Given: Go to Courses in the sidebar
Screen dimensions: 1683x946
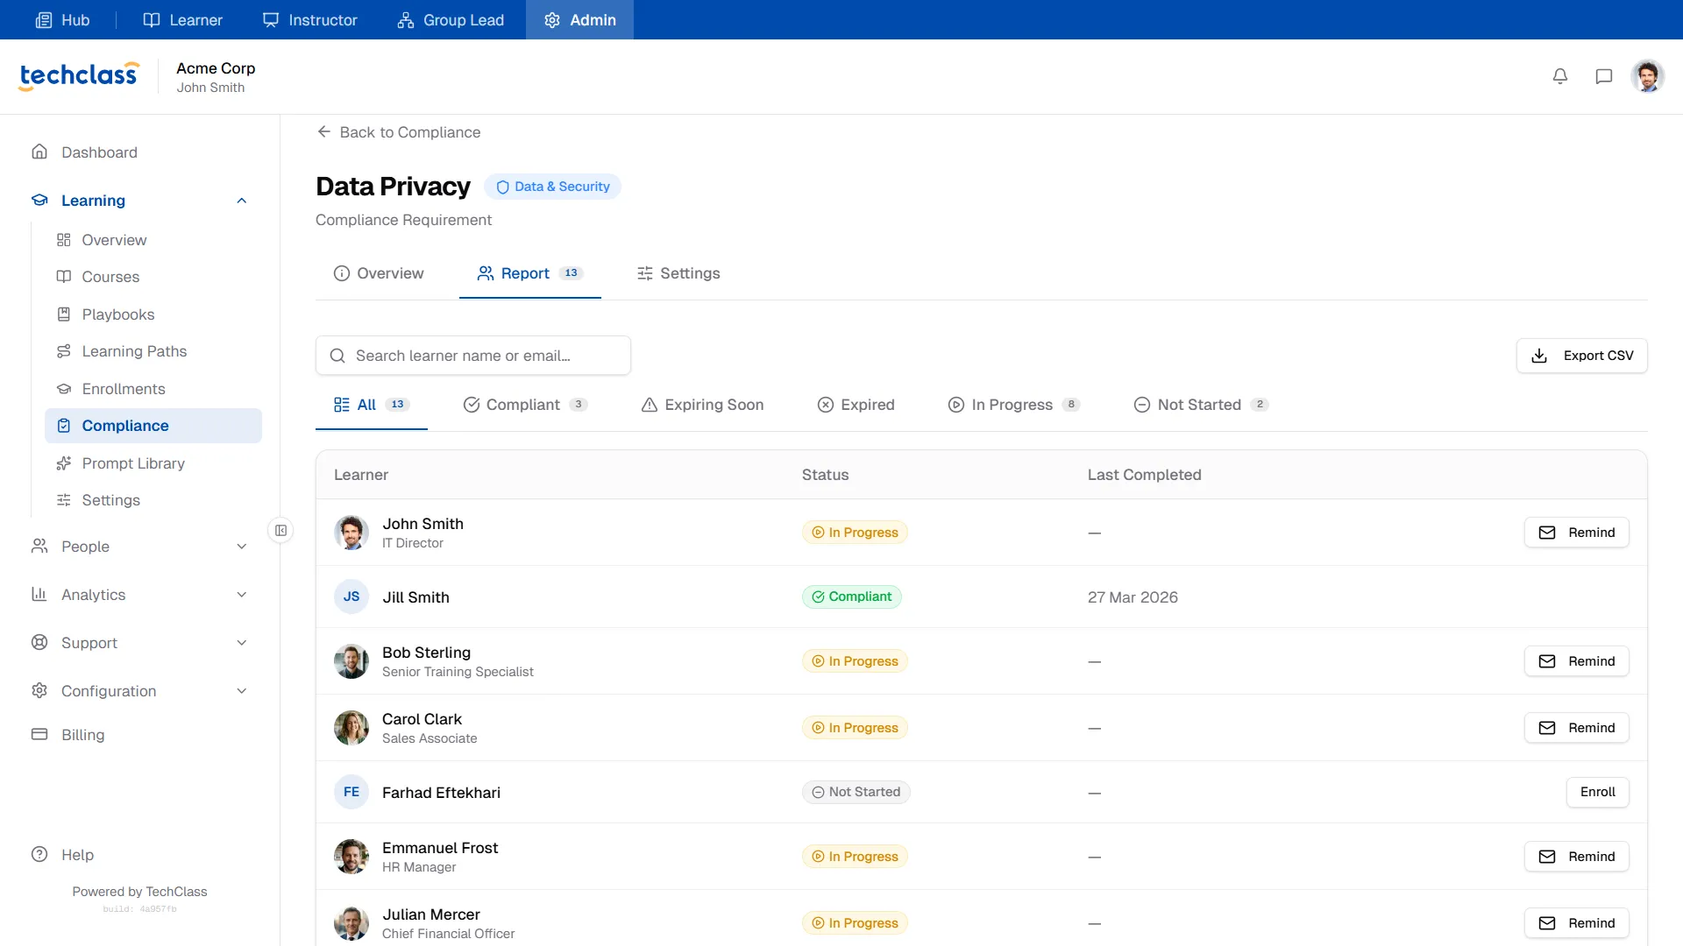Looking at the screenshot, I should click(x=153, y=277).
